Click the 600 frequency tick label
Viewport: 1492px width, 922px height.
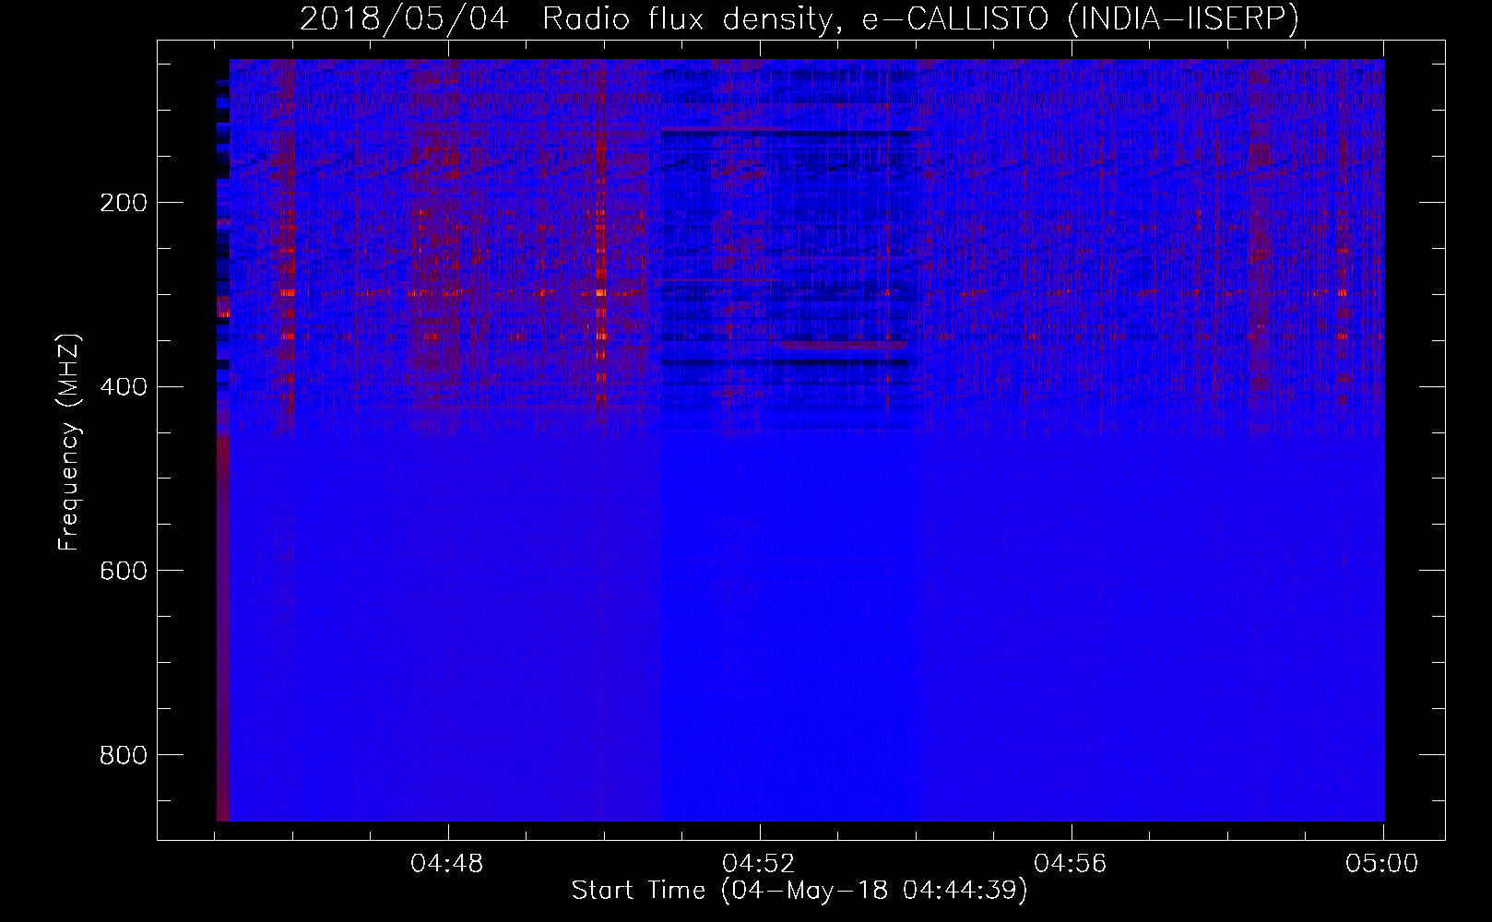(x=124, y=572)
